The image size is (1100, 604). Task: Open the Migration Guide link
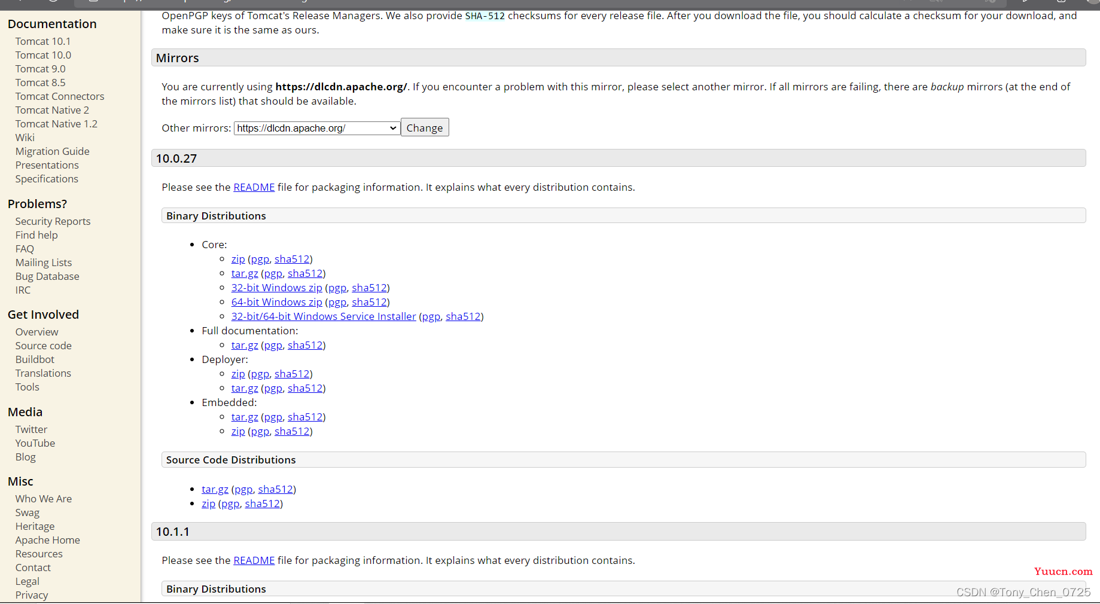[x=53, y=151]
